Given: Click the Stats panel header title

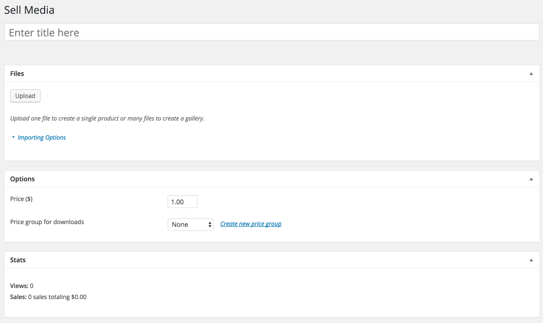Looking at the screenshot, I should click(18, 260).
